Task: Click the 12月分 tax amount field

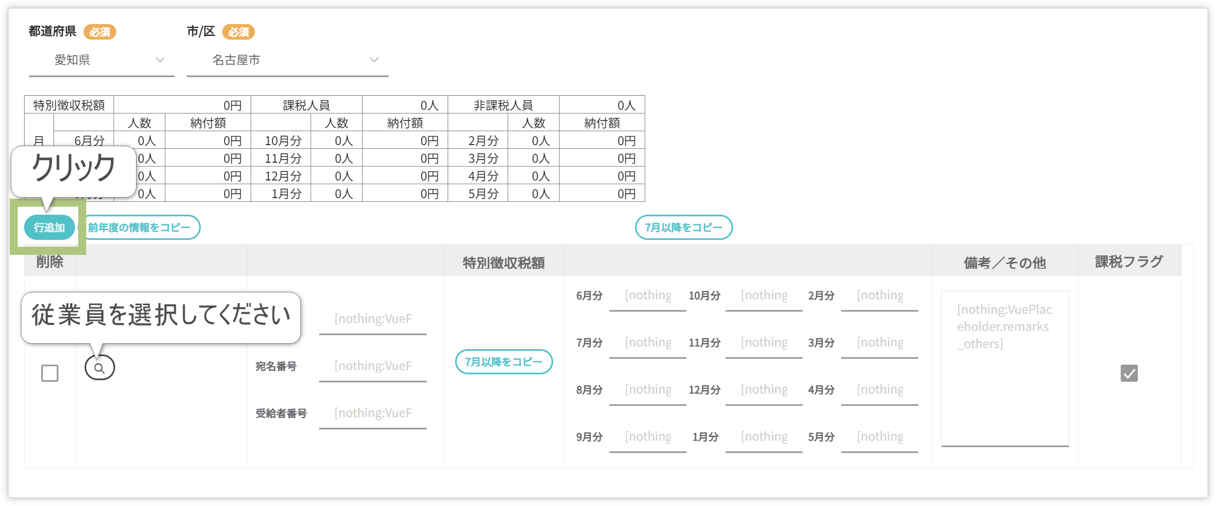Action: (x=764, y=390)
